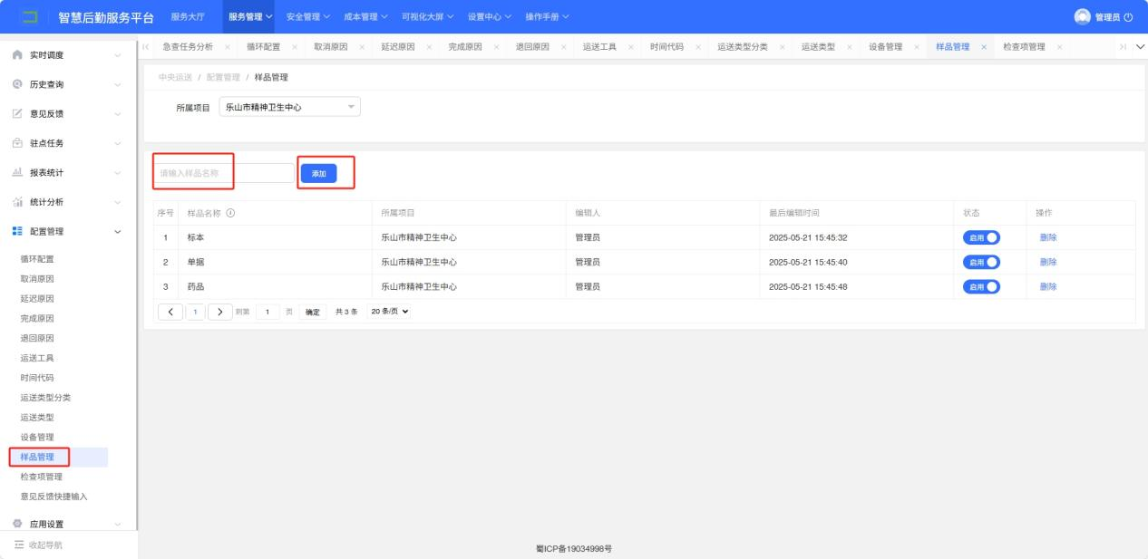Click the 中央运送 breadcrumb link

coord(175,77)
